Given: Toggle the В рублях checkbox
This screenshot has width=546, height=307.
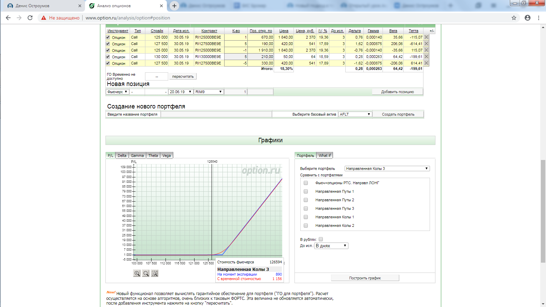Looking at the screenshot, I should tap(321, 239).
